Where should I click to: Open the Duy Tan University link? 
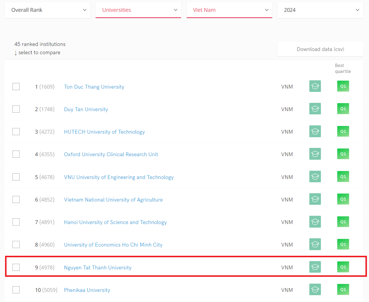(86, 109)
